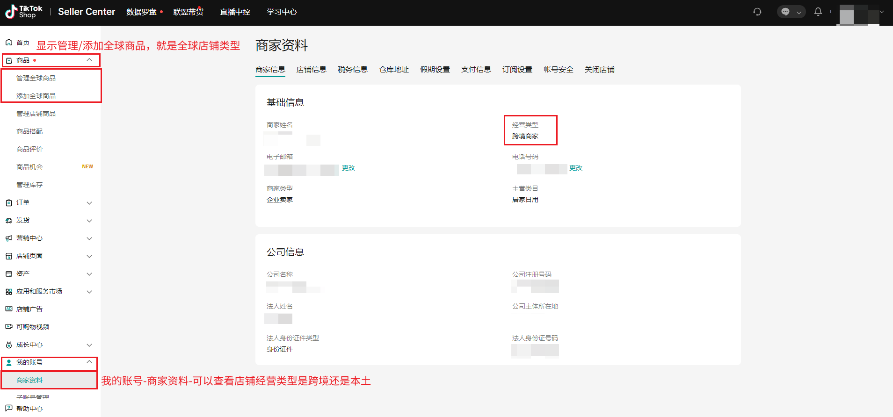Collapse the 商品 menu section
This screenshot has width=893, height=417.
(x=89, y=60)
